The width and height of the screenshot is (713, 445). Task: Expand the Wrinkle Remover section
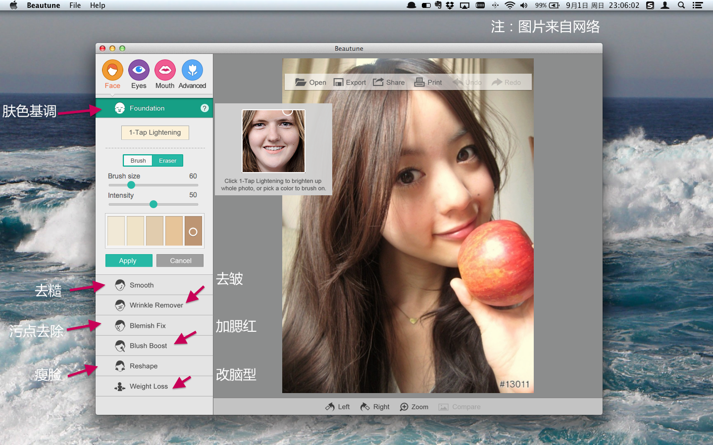tap(154, 306)
